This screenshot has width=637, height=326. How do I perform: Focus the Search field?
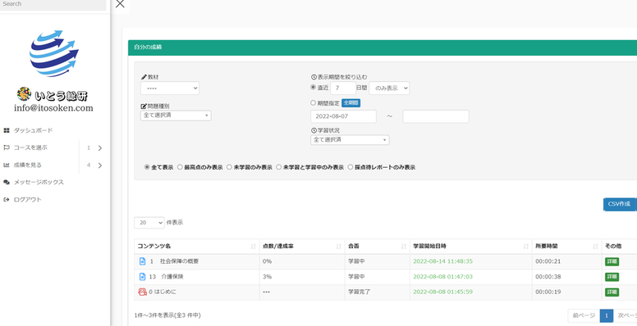coord(53,4)
